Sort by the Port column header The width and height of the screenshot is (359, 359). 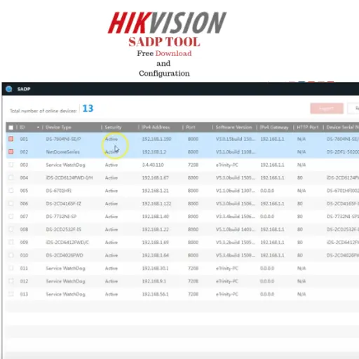click(x=191, y=128)
